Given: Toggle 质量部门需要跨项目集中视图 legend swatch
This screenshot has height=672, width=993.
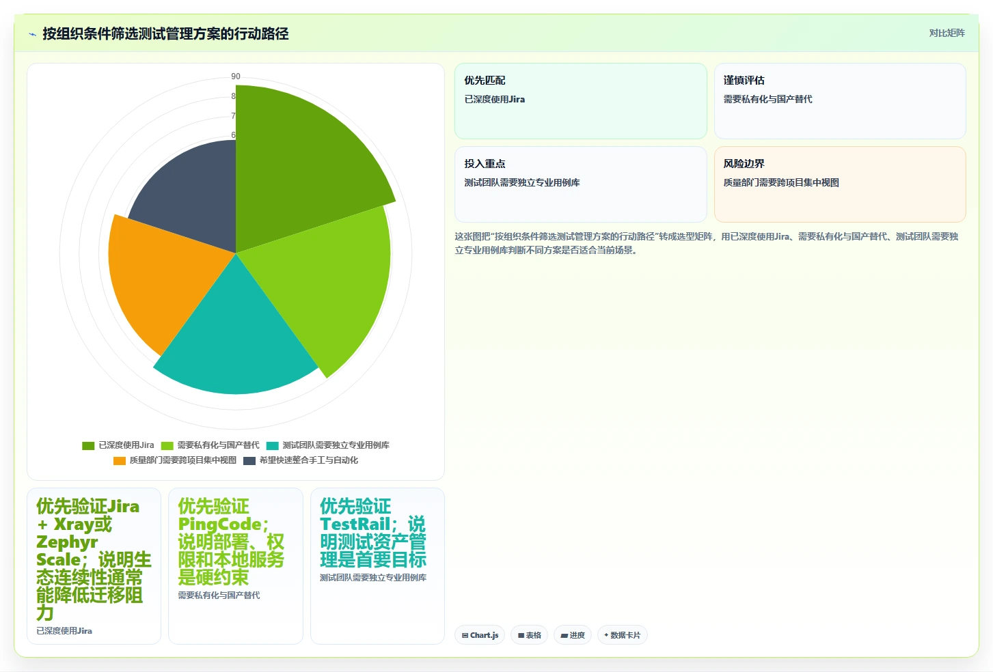Looking at the screenshot, I should [x=120, y=460].
